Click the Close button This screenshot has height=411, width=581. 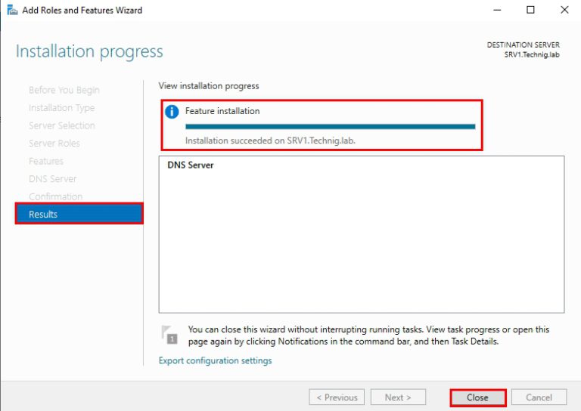click(x=477, y=397)
